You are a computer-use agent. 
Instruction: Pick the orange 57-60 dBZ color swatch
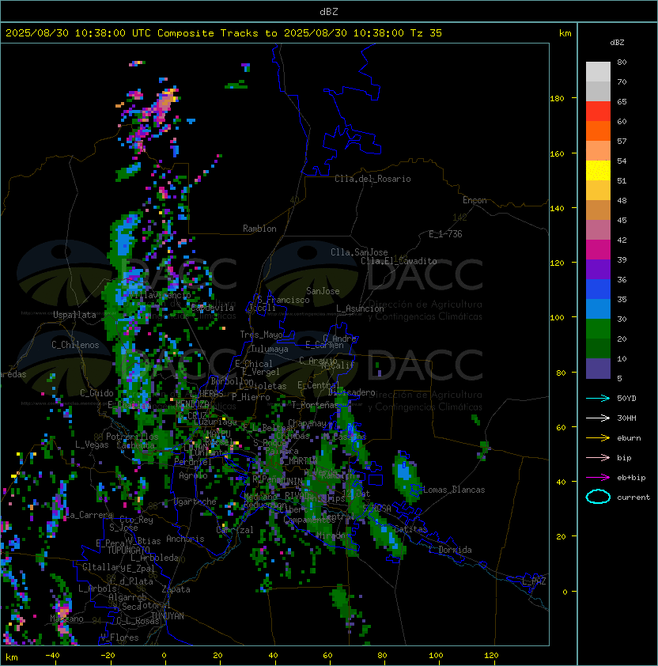click(x=598, y=131)
